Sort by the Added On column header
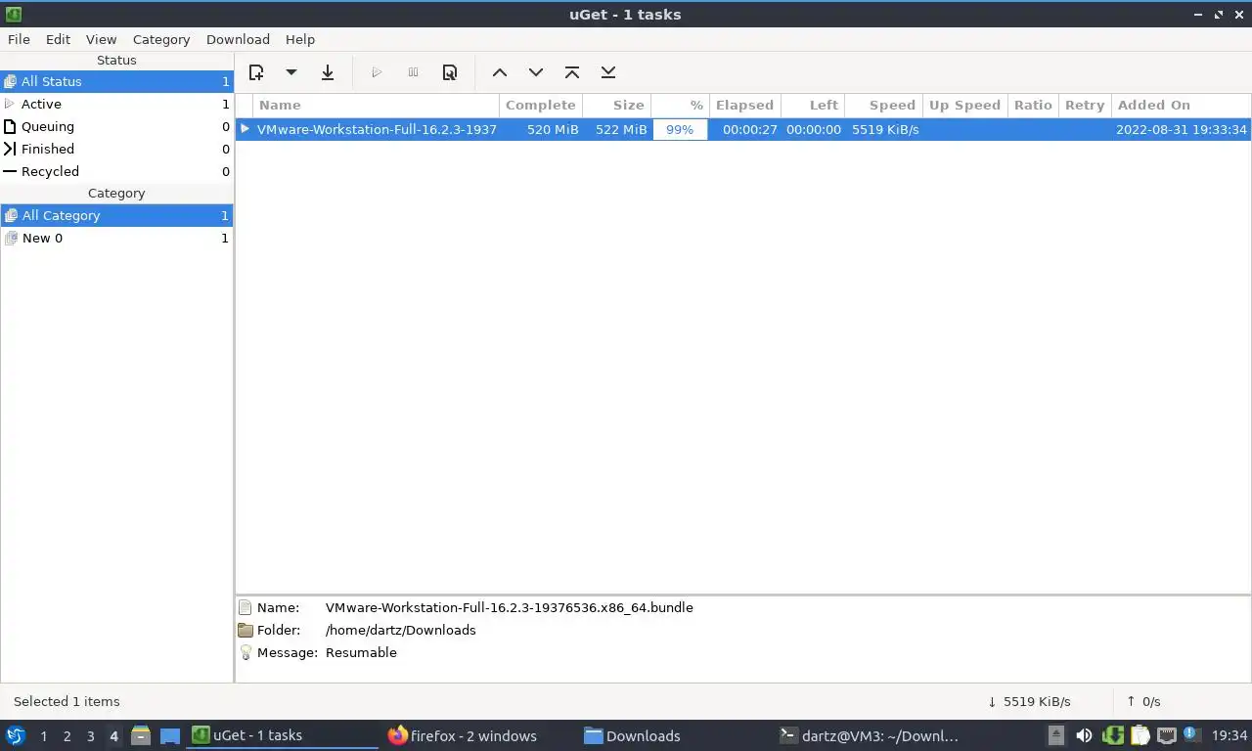The image size is (1252, 751). 1181,105
